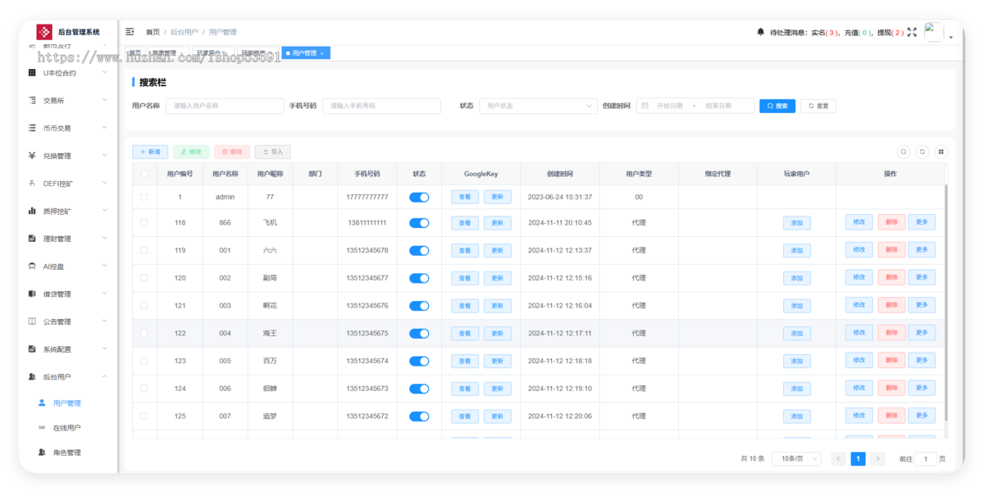Click the 首页 breadcrumb link
Viewport: 984px width, 492px height.
point(153,32)
